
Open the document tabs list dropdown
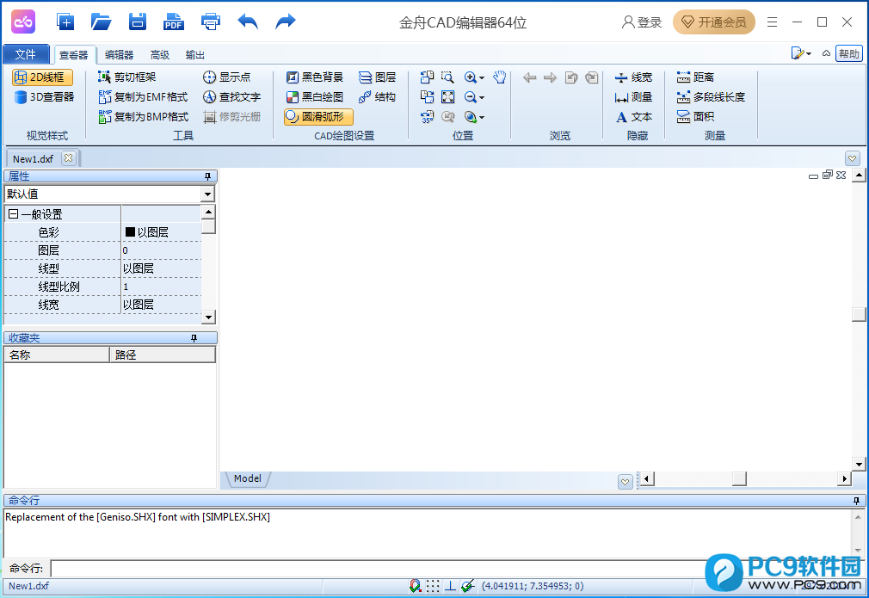coord(853,158)
